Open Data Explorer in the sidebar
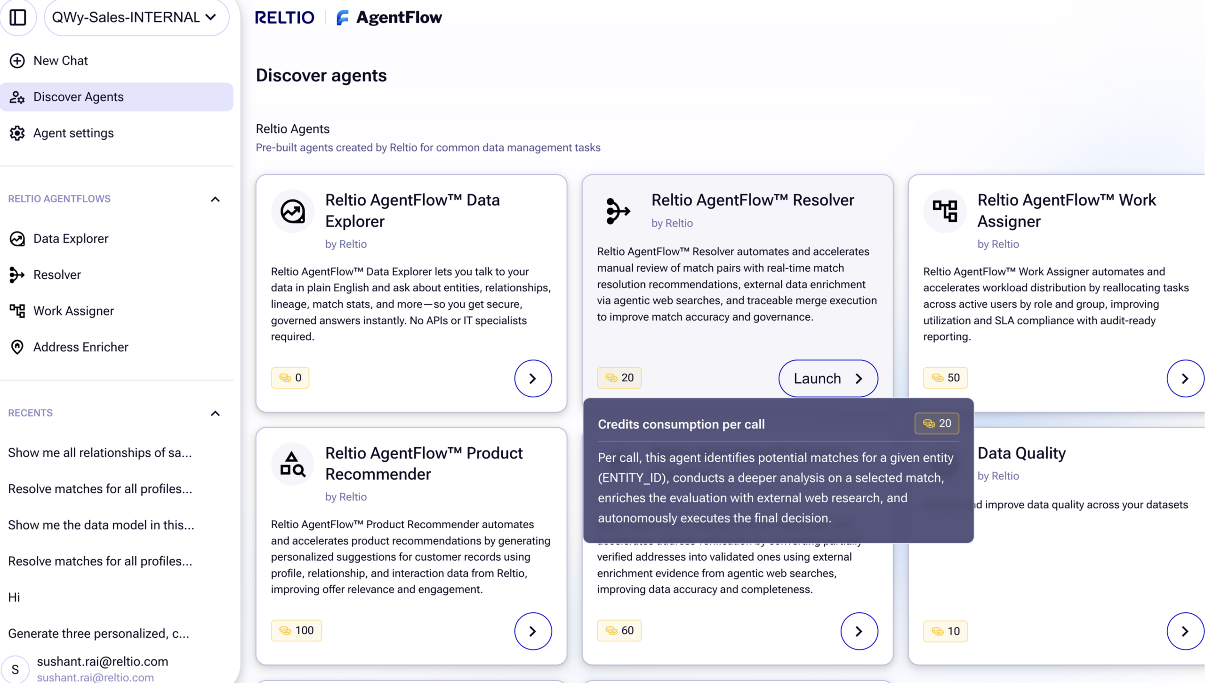The height and width of the screenshot is (683, 1205). coord(71,239)
